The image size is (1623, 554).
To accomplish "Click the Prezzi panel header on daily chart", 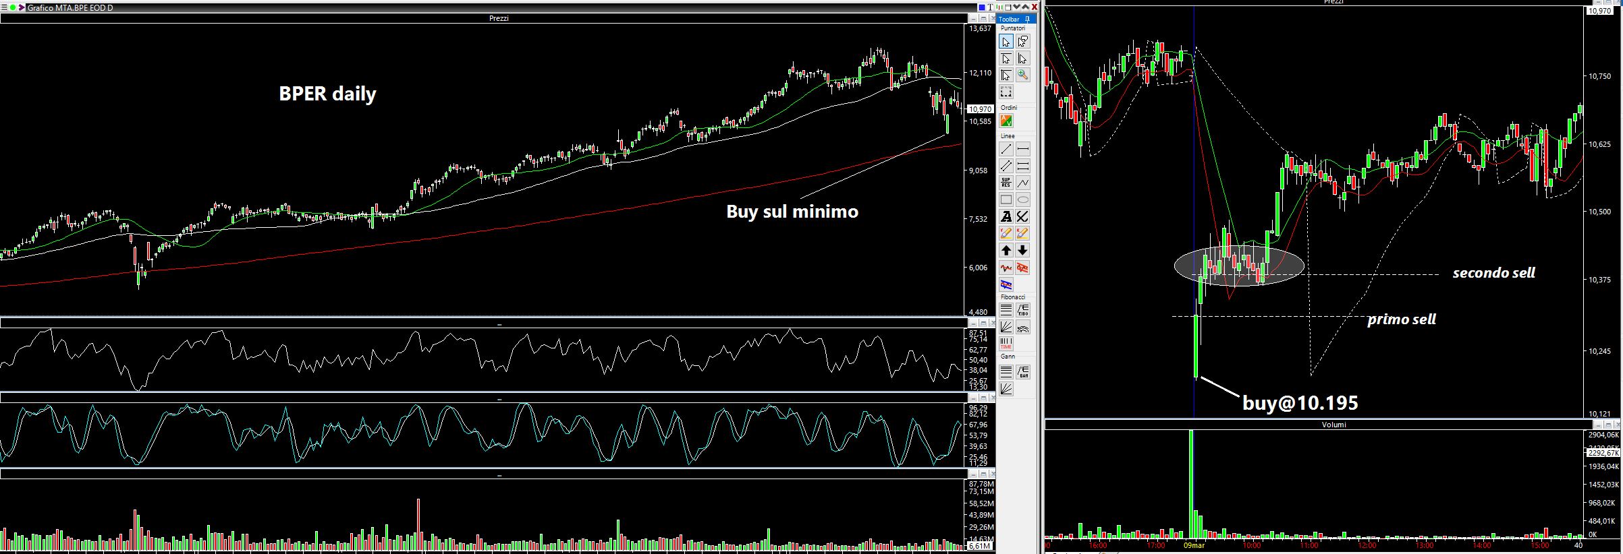I will point(499,18).
